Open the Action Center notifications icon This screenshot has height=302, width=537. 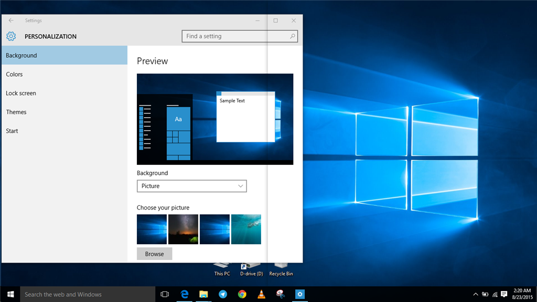(x=504, y=294)
